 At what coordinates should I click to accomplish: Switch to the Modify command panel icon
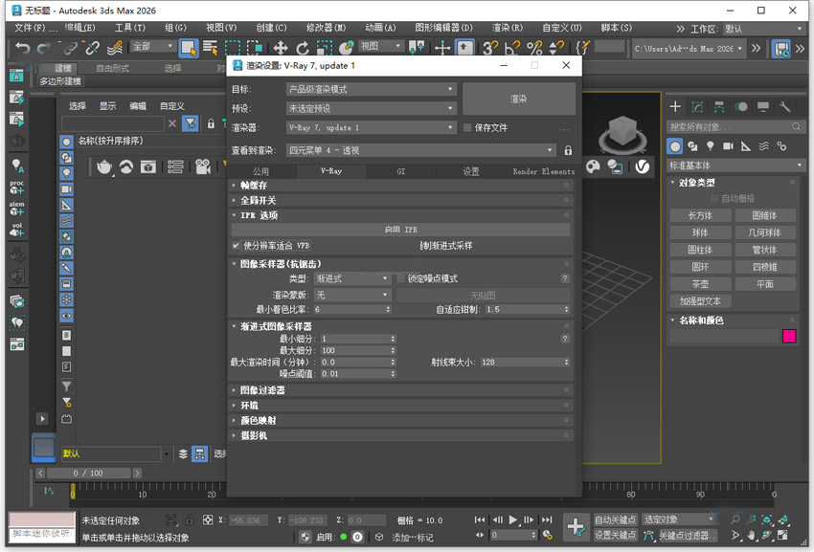click(x=697, y=107)
